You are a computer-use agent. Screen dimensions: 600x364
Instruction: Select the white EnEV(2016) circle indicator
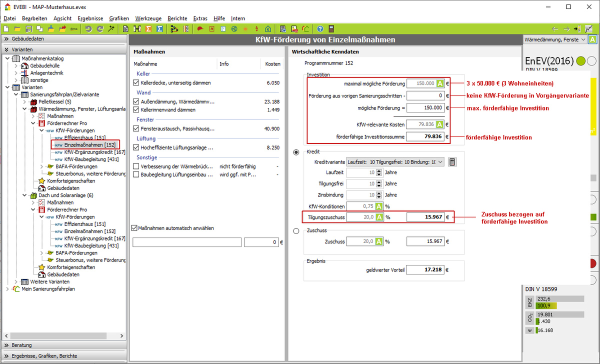[591, 61]
